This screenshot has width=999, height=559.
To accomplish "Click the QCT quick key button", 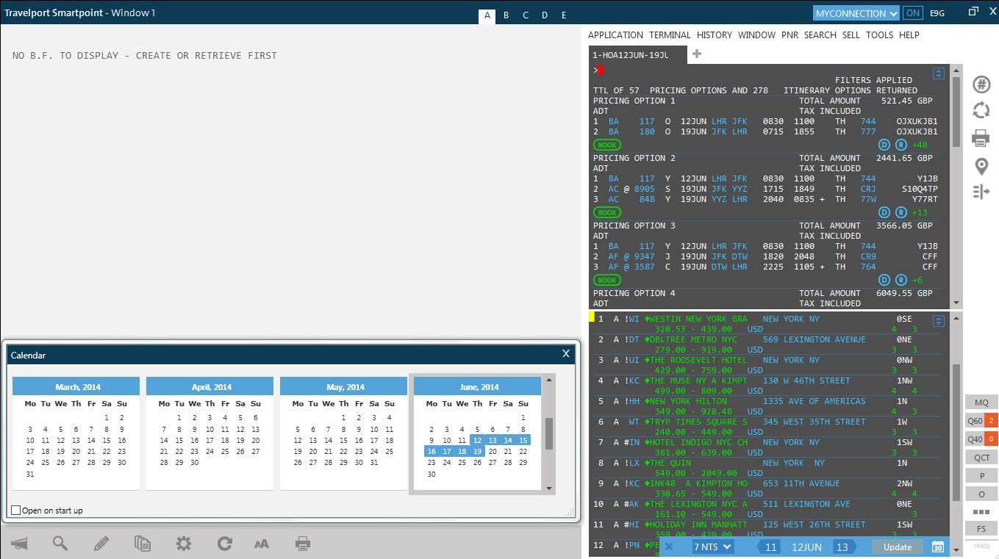I will (x=981, y=458).
